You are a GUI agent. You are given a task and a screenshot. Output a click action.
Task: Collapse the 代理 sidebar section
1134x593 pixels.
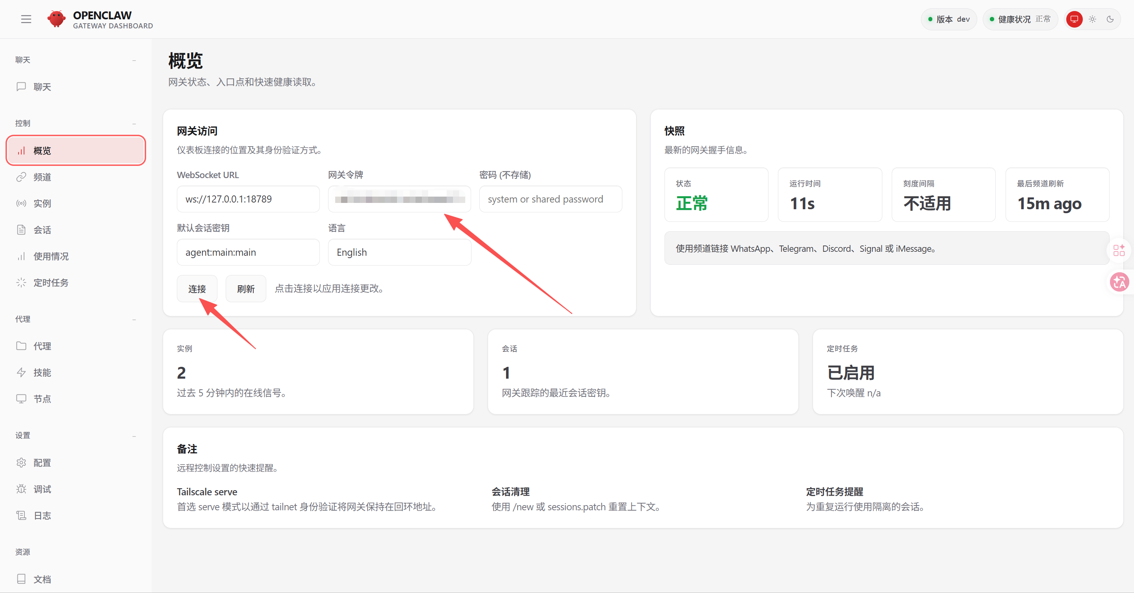tap(134, 320)
